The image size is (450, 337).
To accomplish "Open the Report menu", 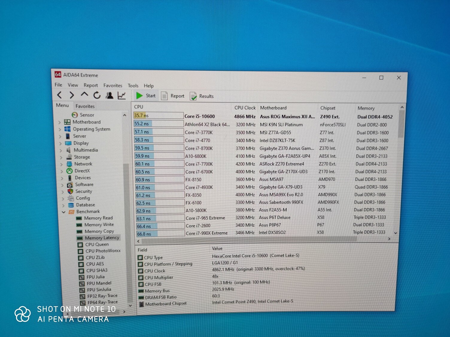I will [x=91, y=85].
